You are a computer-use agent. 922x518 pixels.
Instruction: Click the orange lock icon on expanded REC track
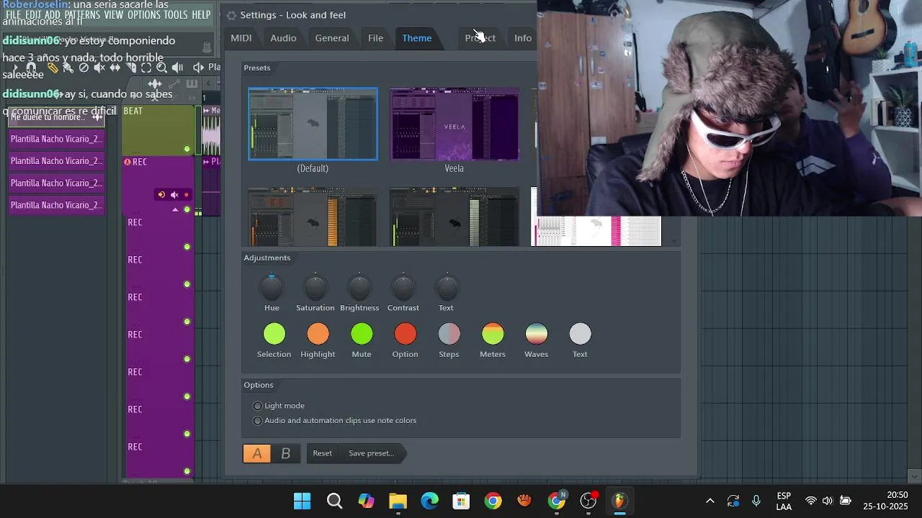161,195
